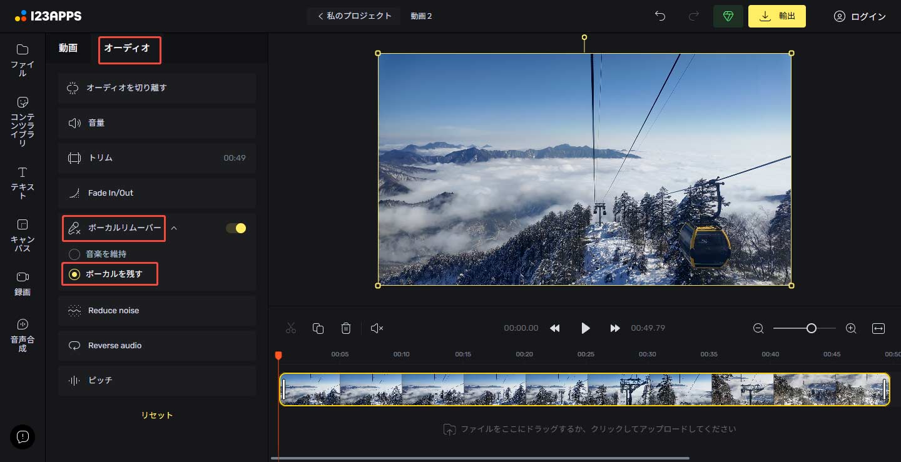
Task: Open the トリム option
Action: pos(157,158)
